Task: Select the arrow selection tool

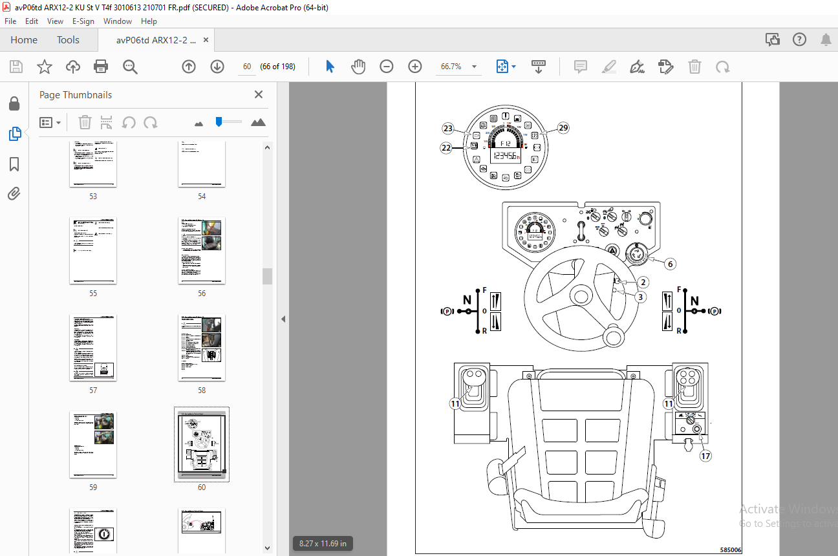Action: tap(330, 67)
